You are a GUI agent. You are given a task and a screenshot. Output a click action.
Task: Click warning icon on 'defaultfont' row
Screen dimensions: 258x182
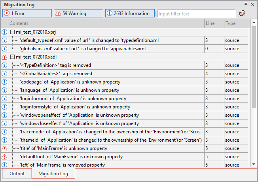(5, 157)
